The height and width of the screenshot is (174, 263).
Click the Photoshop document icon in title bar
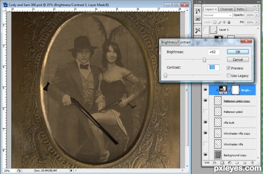[5, 5]
